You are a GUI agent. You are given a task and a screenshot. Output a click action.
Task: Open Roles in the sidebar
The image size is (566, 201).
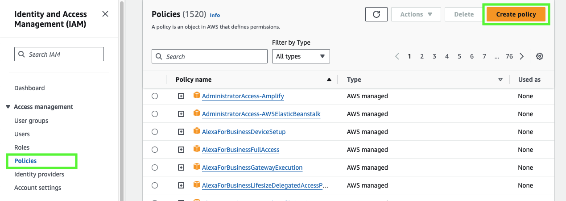click(x=22, y=147)
